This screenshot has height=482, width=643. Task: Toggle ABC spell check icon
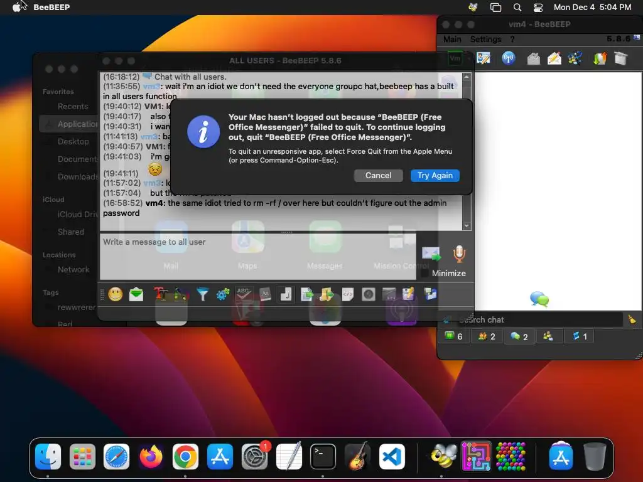(x=244, y=294)
